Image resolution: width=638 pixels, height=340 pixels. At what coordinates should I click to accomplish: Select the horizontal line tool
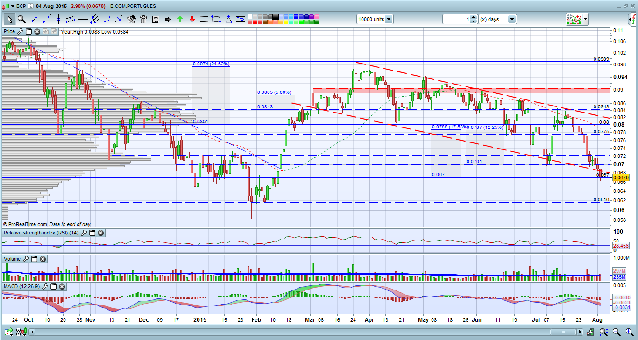[x=83, y=19]
